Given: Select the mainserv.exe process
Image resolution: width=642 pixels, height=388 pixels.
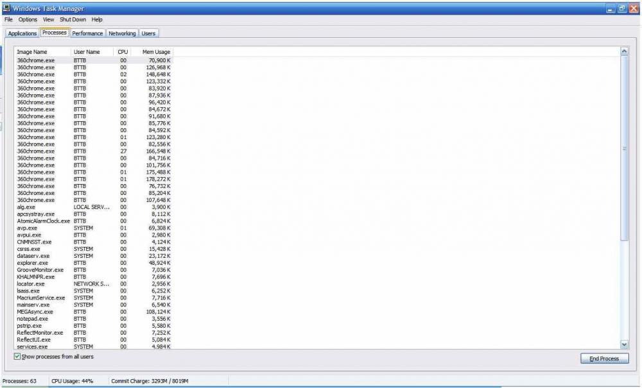Looking at the screenshot, I should (x=94, y=305).
